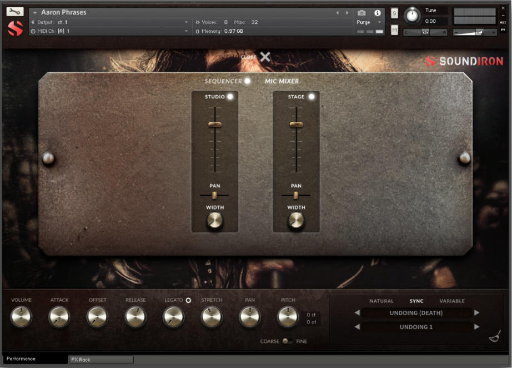Enable the STUDIO microphone channel LED
Image resolution: width=512 pixels, height=368 pixels.
click(231, 96)
